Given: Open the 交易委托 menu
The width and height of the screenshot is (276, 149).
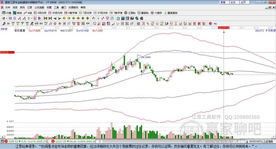Looking at the screenshot, I should 73,7.
